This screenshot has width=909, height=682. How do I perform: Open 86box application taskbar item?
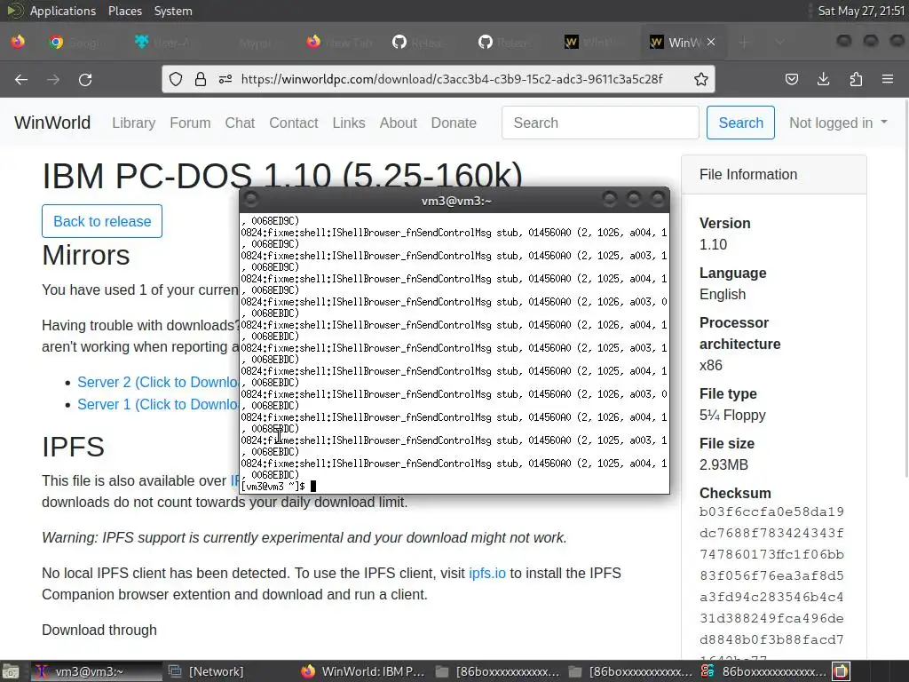[764, 671]
